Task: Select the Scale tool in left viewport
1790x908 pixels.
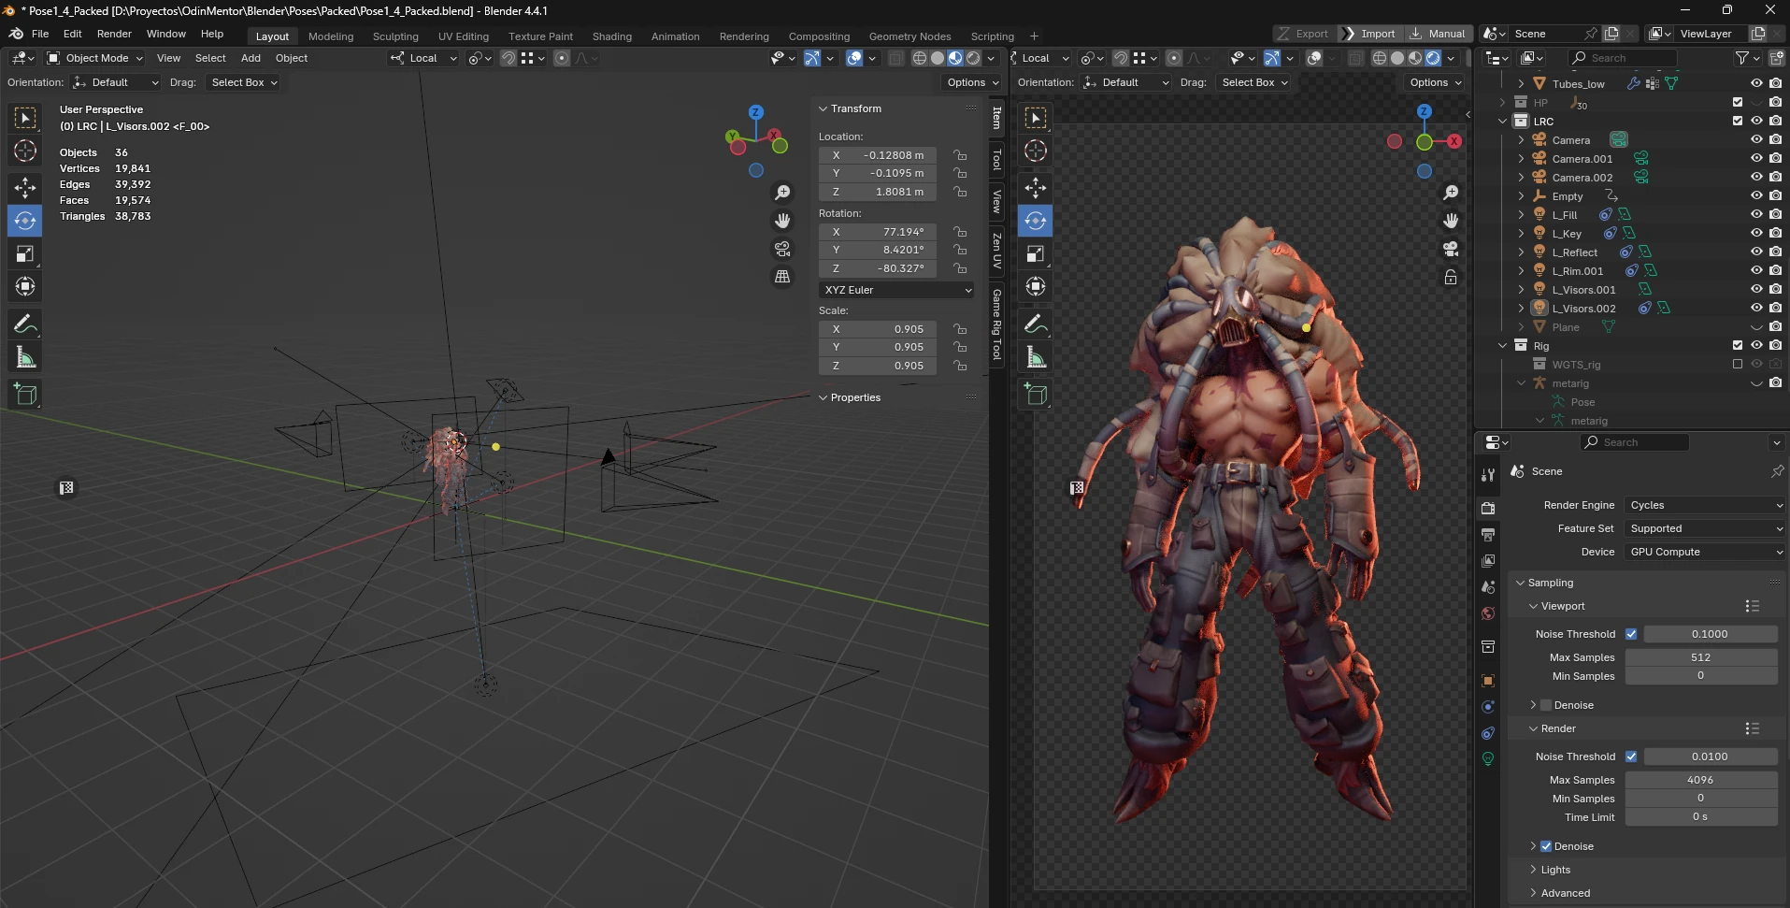Action: coord(25,253)
